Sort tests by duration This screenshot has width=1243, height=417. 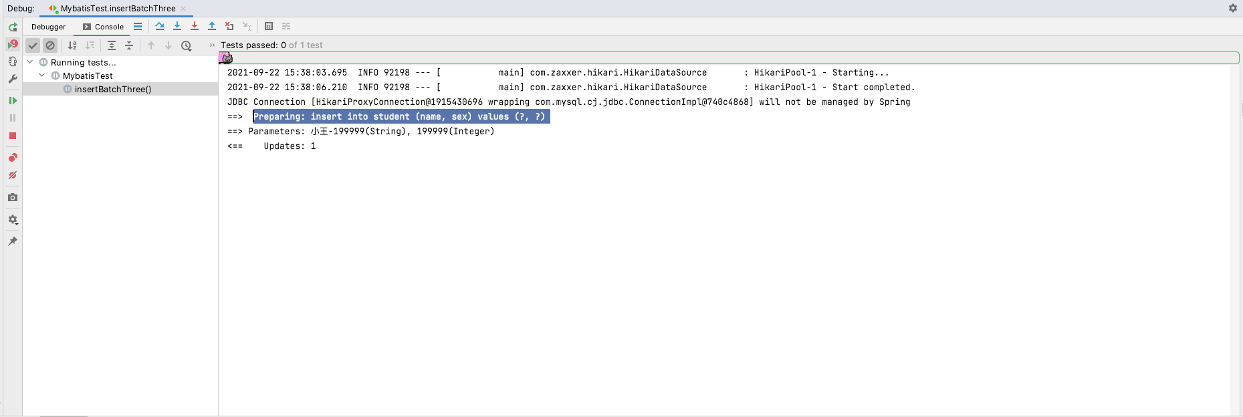(90, 45)
